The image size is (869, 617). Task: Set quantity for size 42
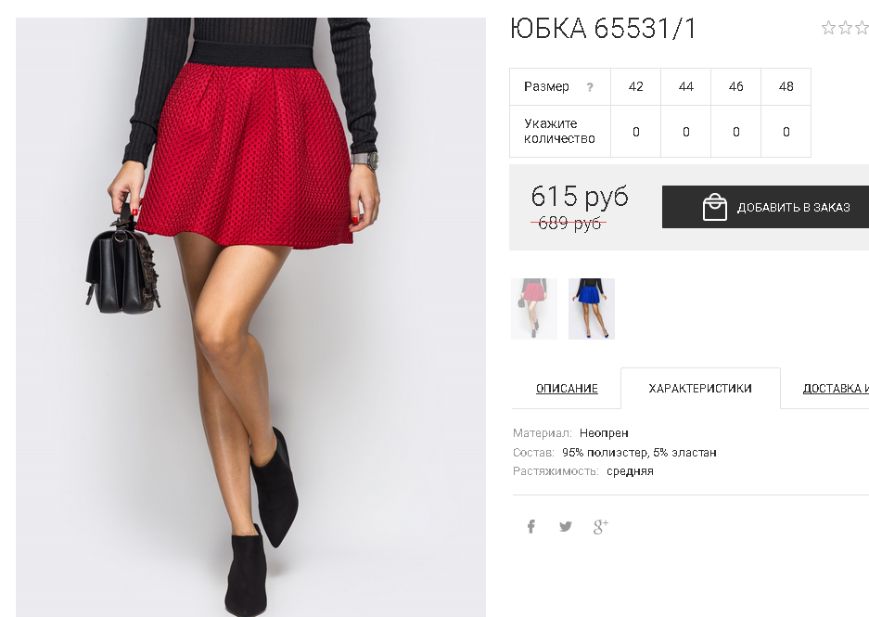point(635,132)
